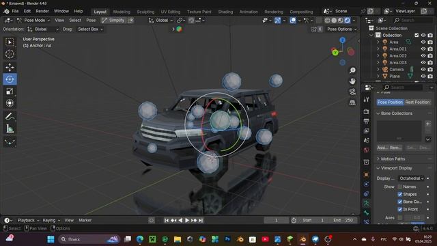This screenshot has width=437, height=246.
Task: Open the Render properties tab
Action: (x=367, y=111)
